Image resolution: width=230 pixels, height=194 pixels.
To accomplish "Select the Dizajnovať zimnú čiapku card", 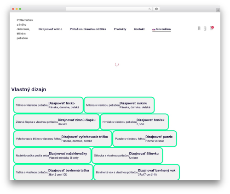I will pyautogui.click(x=57, y=122).
